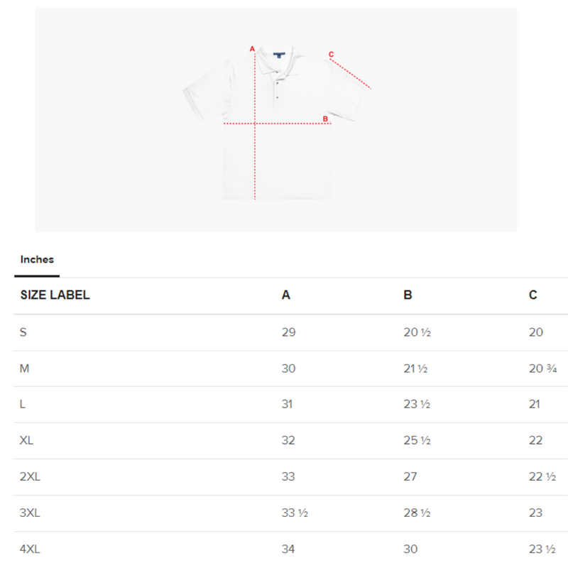
Task: Click the C column header in table
Action: [533, 295]
